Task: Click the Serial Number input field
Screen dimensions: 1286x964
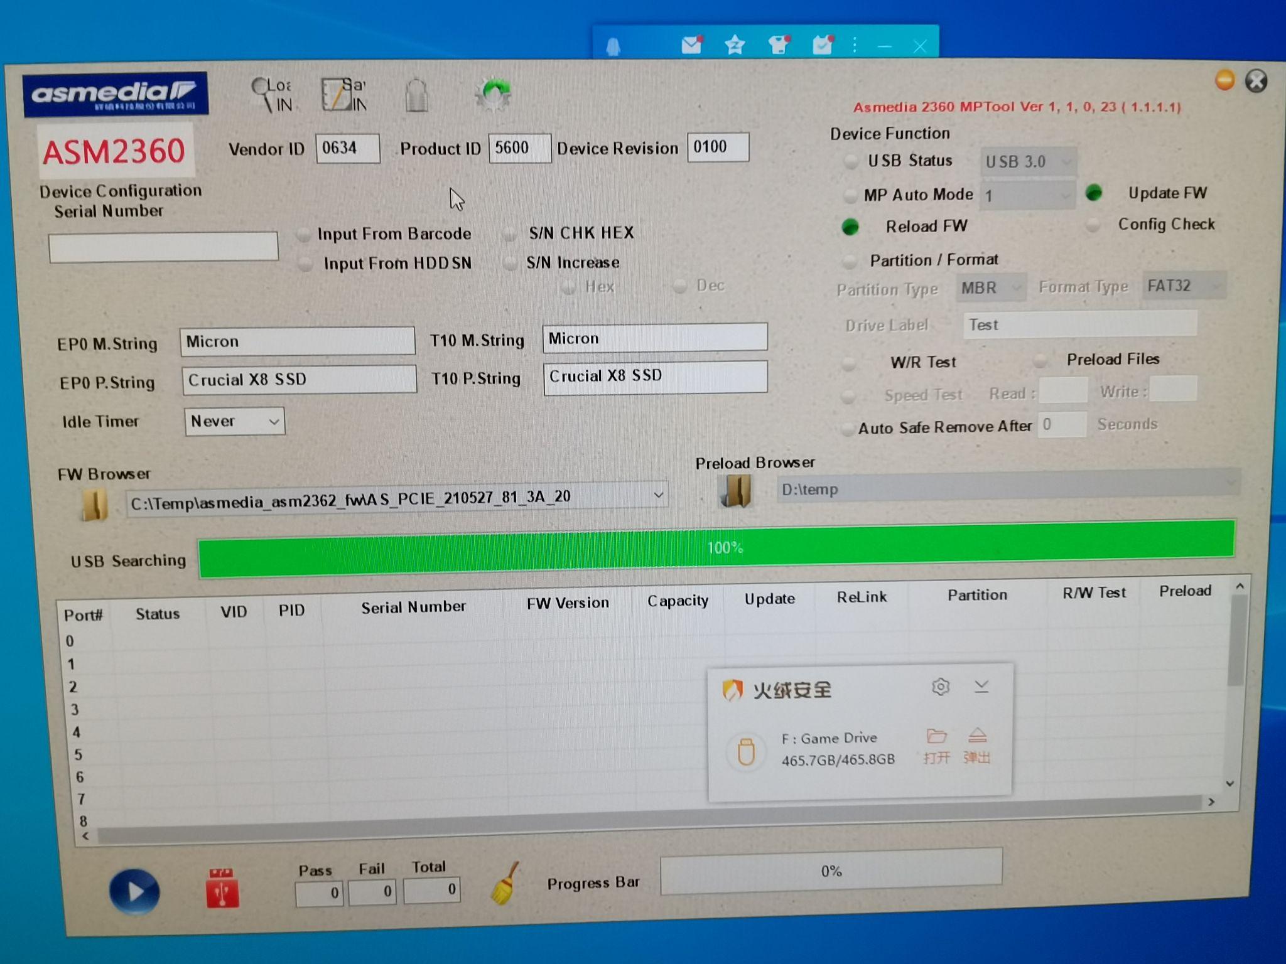Action: (163, 246)
